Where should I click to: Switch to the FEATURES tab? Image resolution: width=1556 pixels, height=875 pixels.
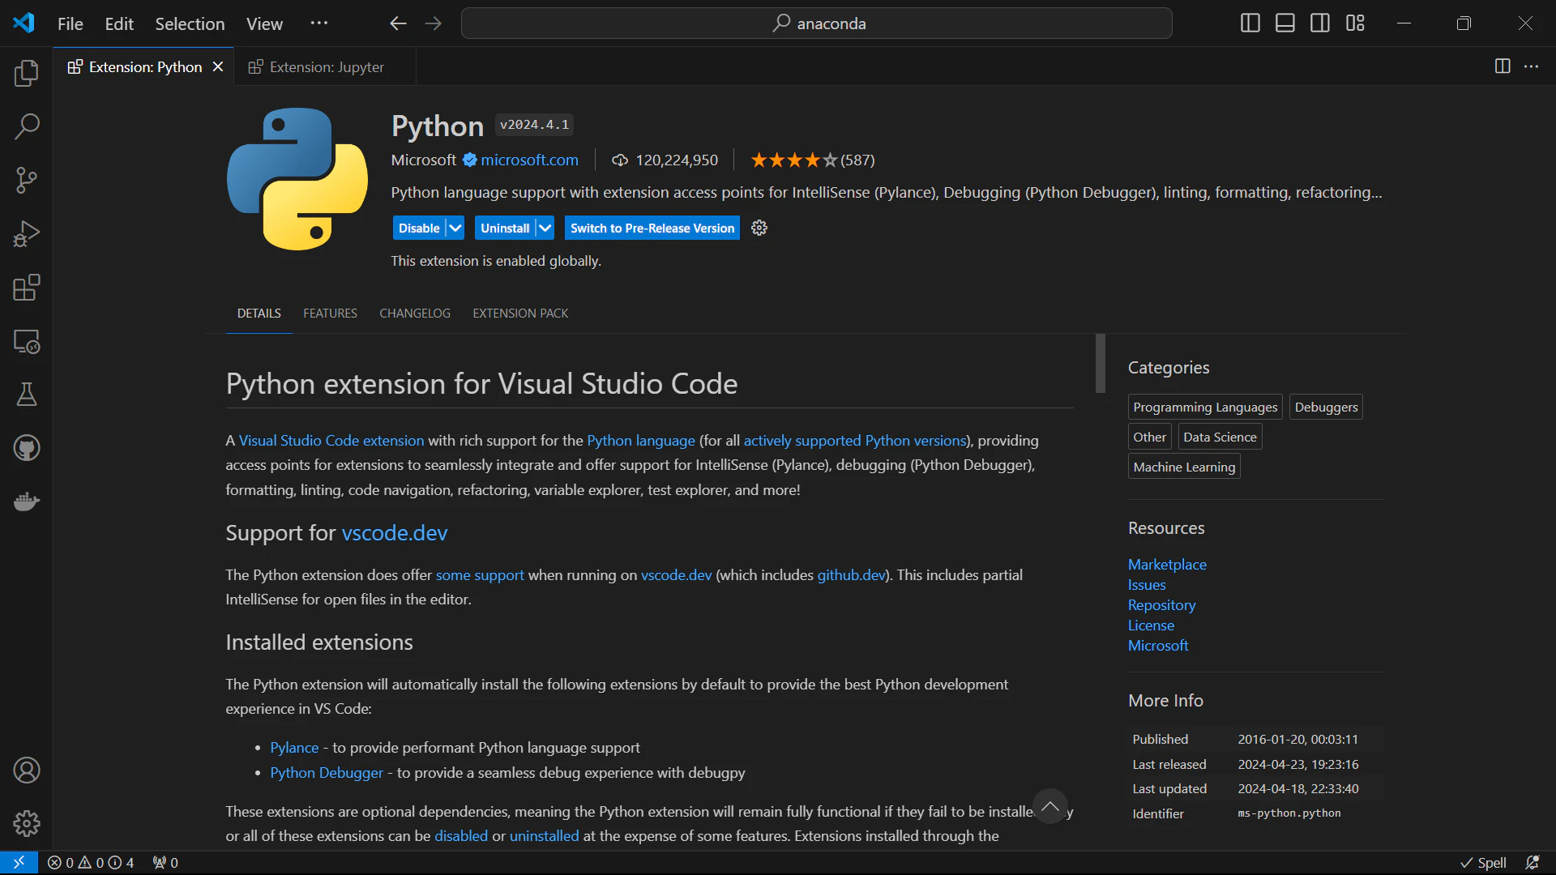[330, 314]
